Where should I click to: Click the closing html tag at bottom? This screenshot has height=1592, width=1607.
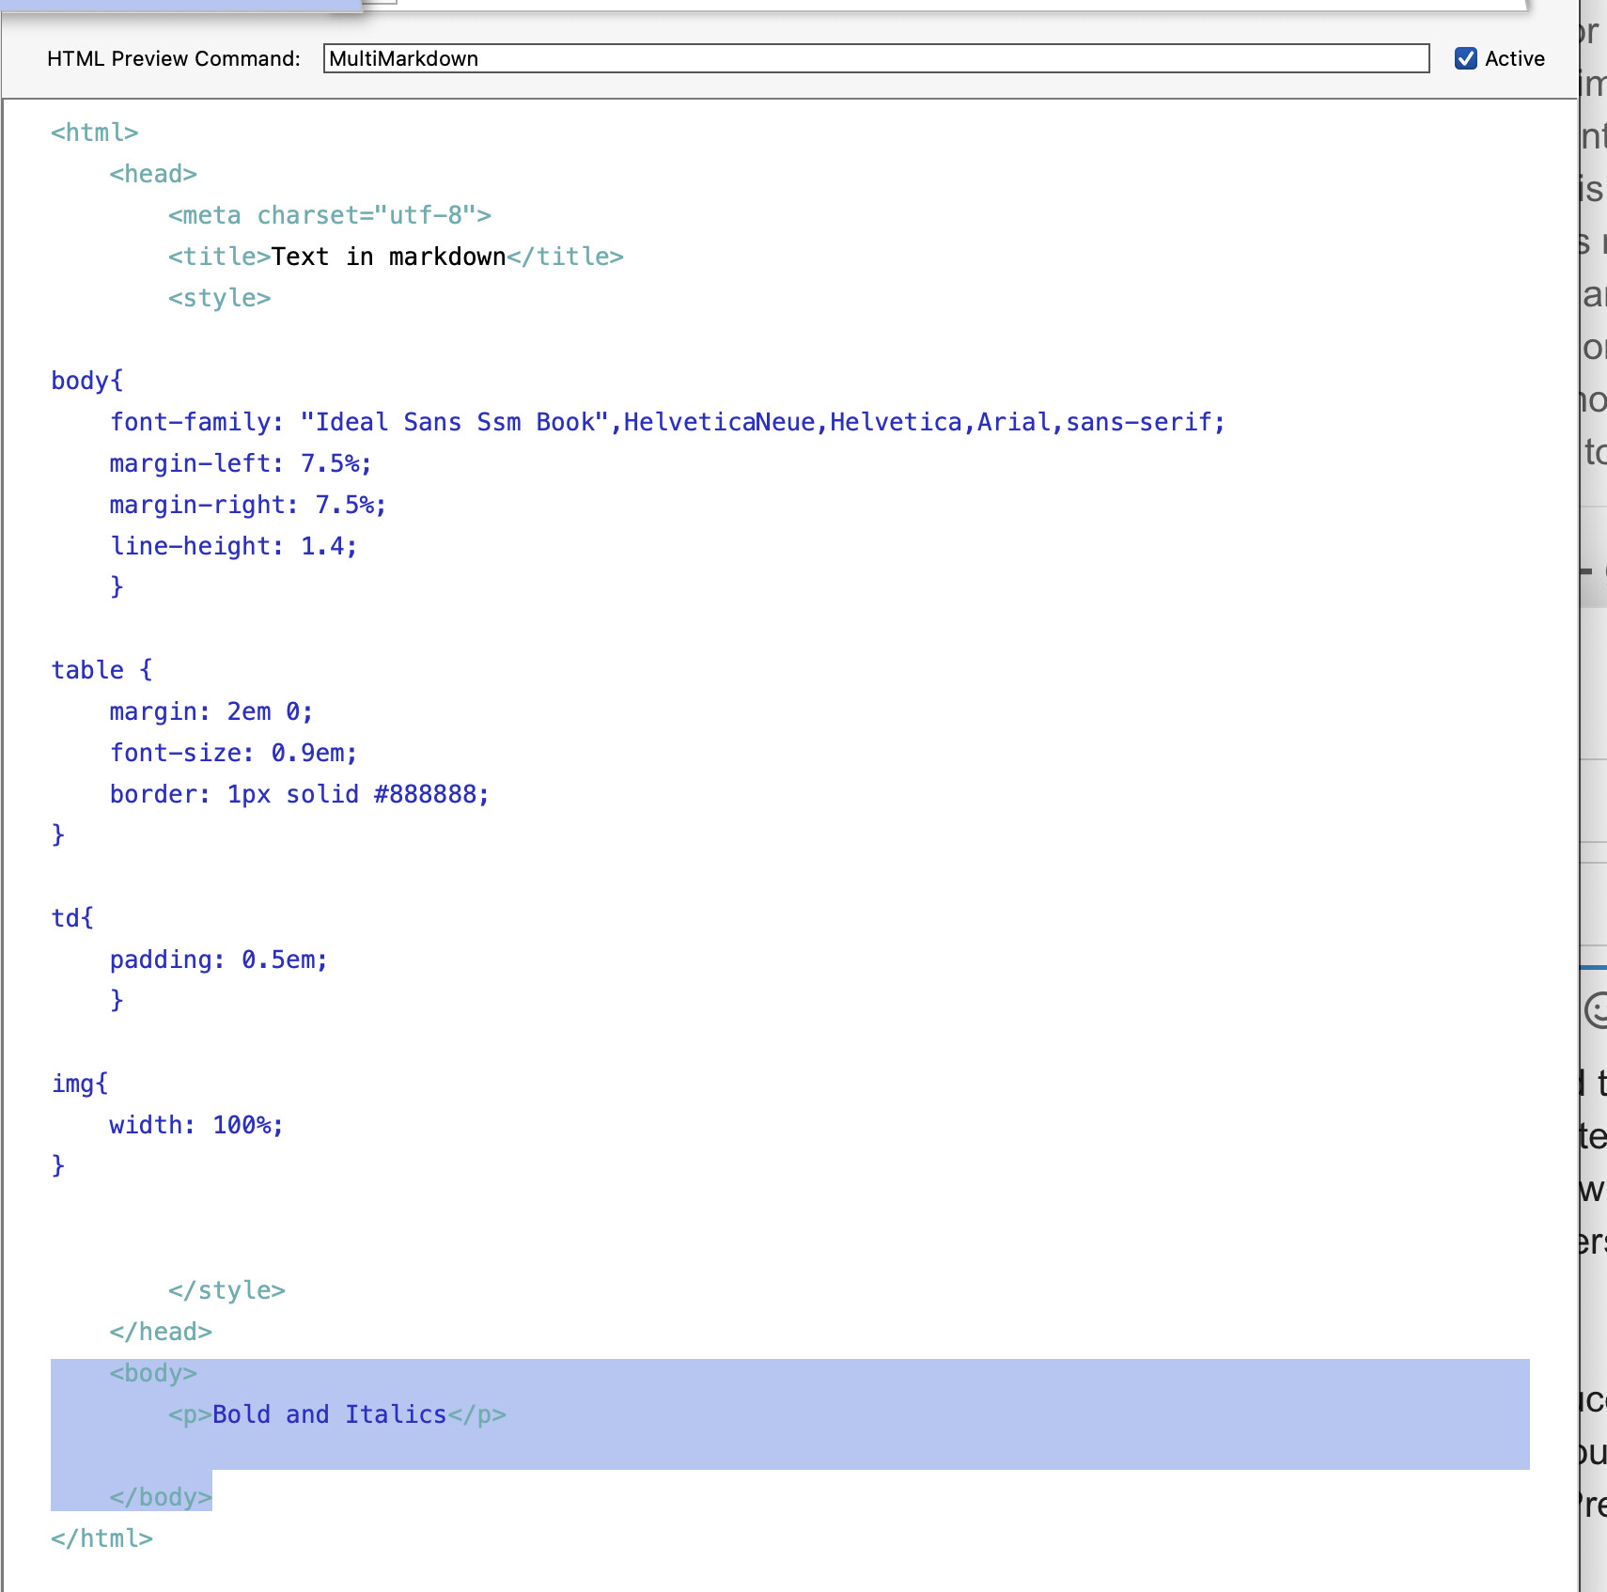[101, 1538]
